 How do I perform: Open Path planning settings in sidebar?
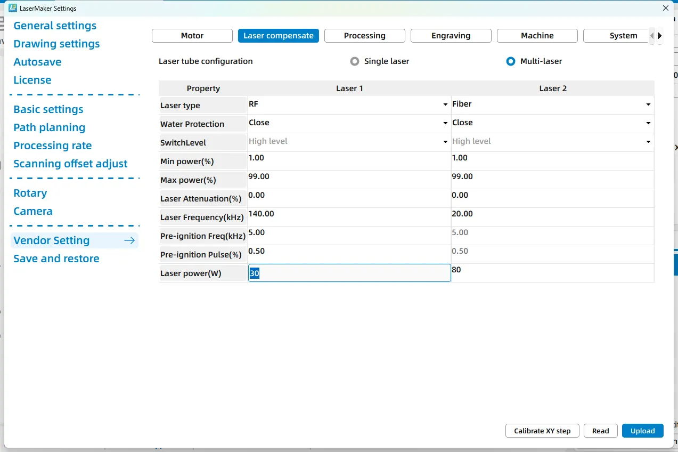[50, 127]
